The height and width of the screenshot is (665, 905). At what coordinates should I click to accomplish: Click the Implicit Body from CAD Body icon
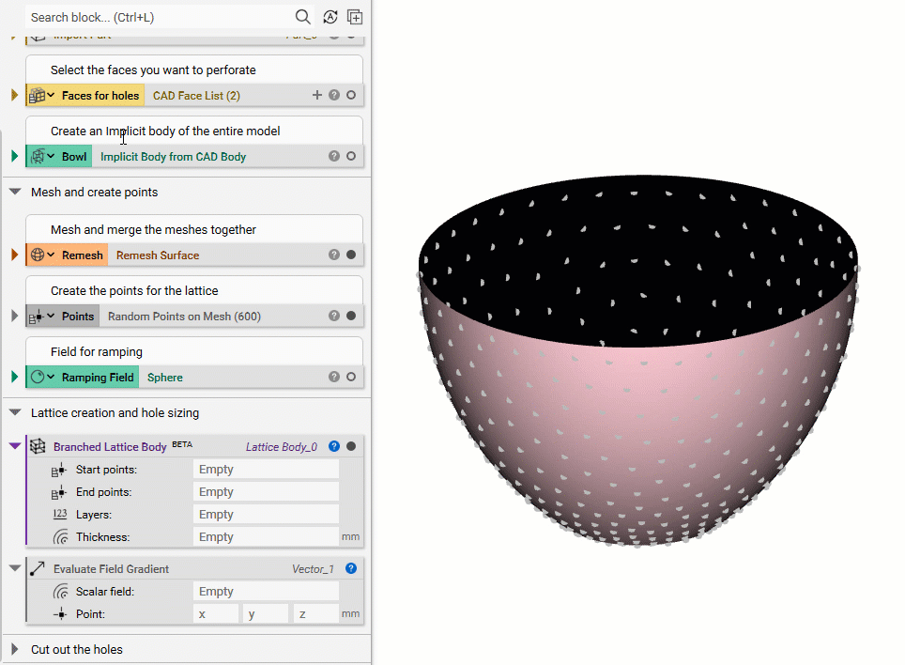pyautogui.click(x=38, y=156)
